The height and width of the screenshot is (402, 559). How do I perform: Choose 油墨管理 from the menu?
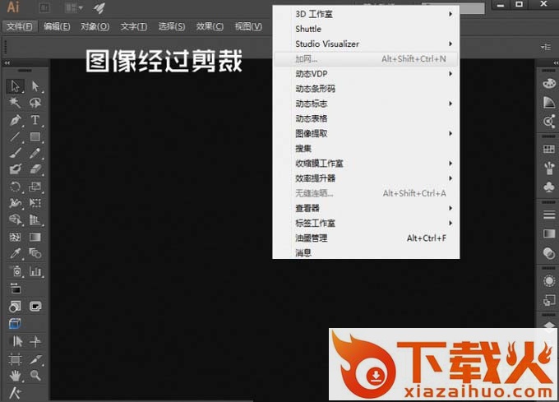(312, 238)
